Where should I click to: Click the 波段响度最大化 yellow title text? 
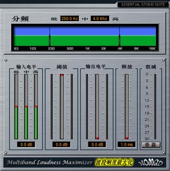(x=114, y=162)
